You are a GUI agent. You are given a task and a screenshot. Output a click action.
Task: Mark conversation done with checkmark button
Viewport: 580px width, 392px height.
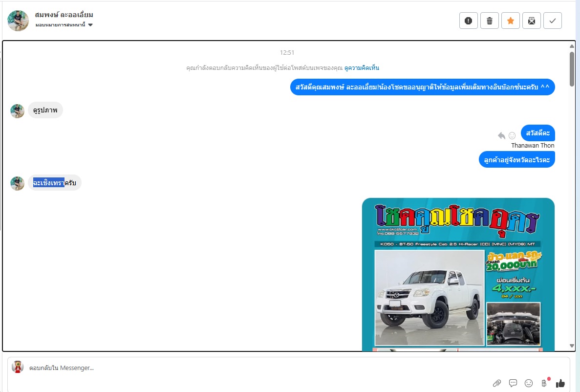(x=553, y=21)
